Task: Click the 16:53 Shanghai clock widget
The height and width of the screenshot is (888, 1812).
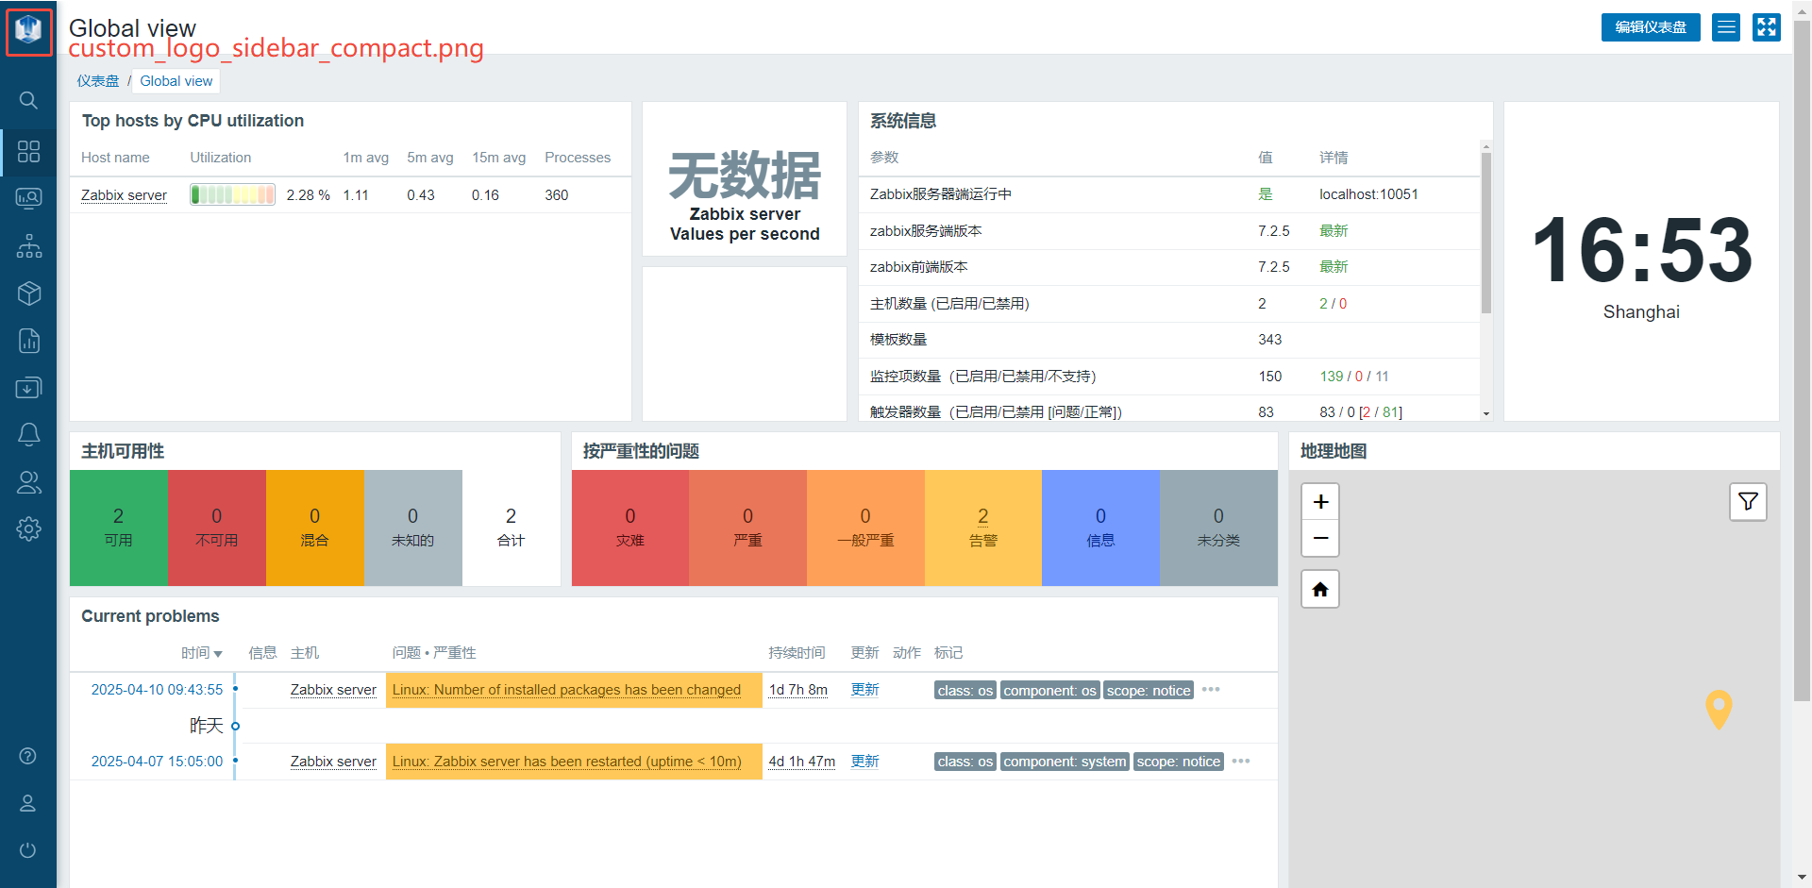Action: tap(1641, 261)
